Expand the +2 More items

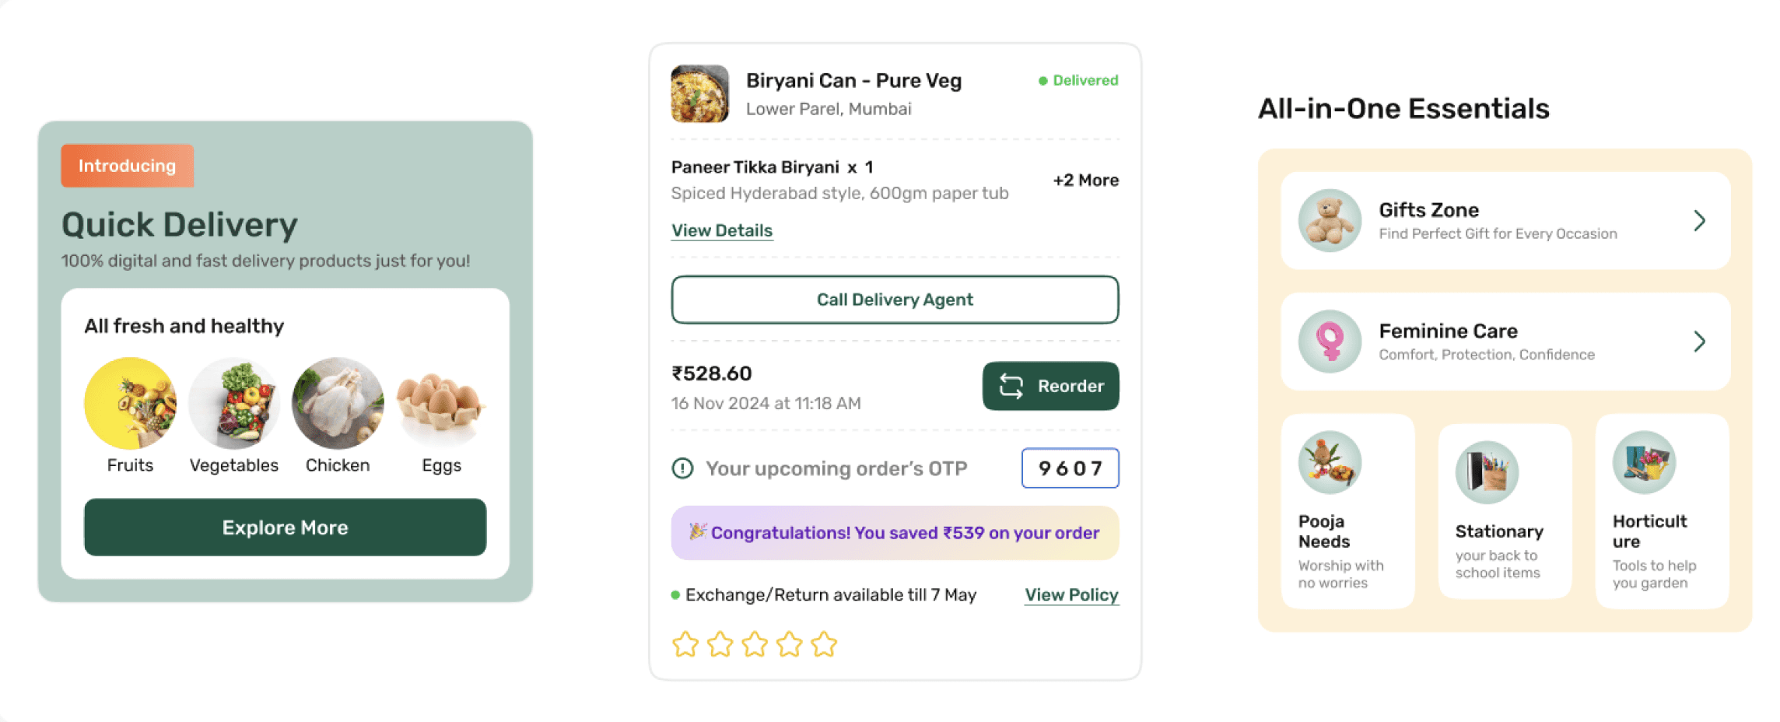point(1085,180)
